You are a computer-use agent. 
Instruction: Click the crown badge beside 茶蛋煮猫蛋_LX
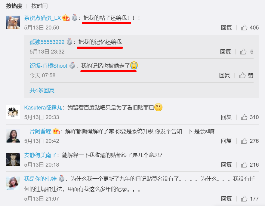pyautogui.click(x=66, y=18)
